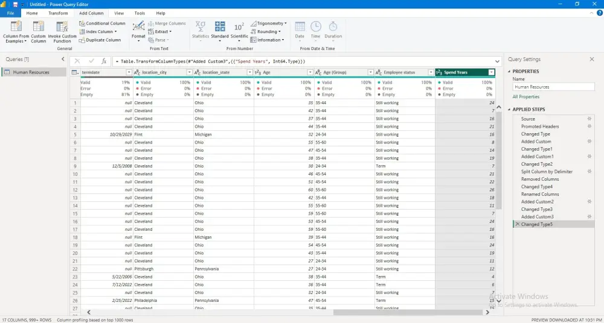Select the Promoted Headers step

(x=539, y=127)
